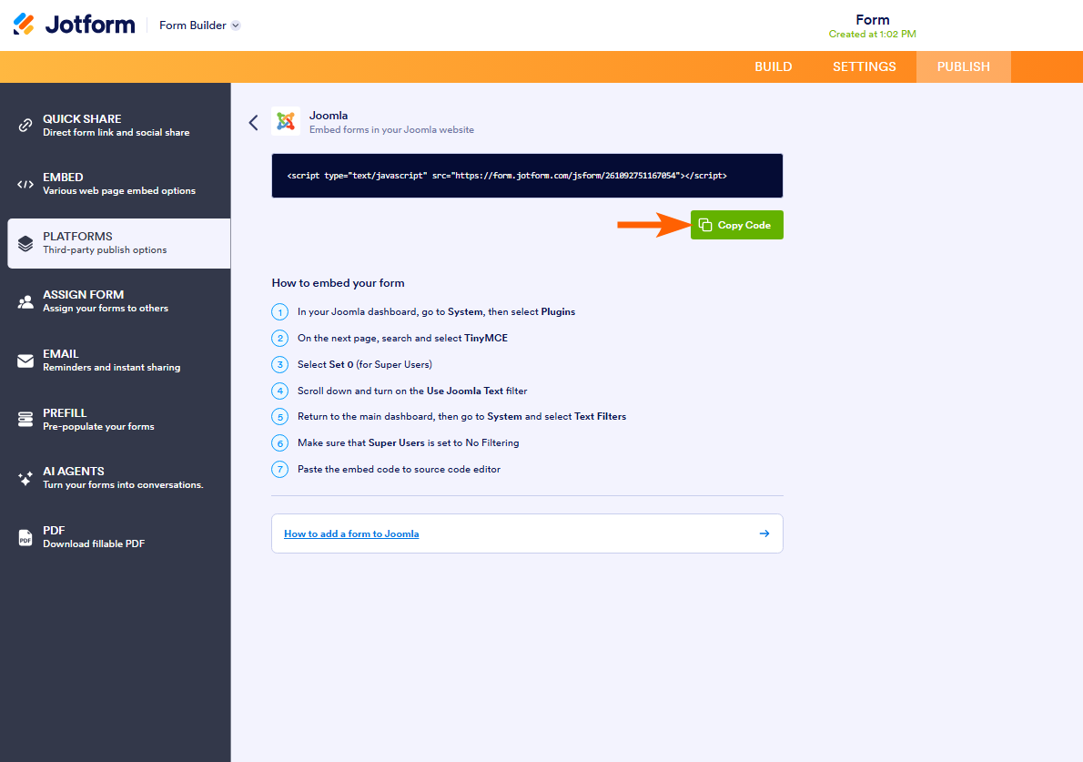Select the Prefill sidebar icon
The image size is (1083, 762).
click(x=21, y=419)
